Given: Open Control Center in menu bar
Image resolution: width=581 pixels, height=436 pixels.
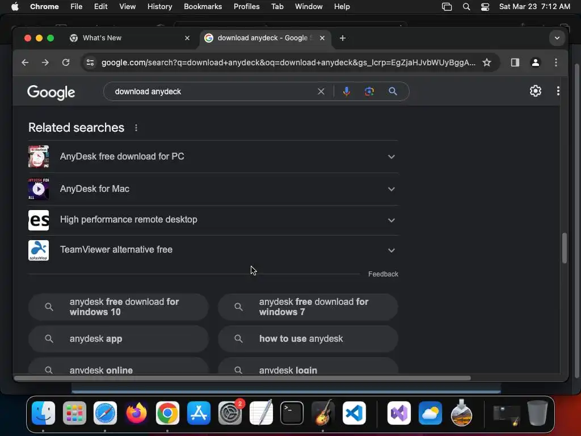Looking at the screenshot, I should (485, 7).
